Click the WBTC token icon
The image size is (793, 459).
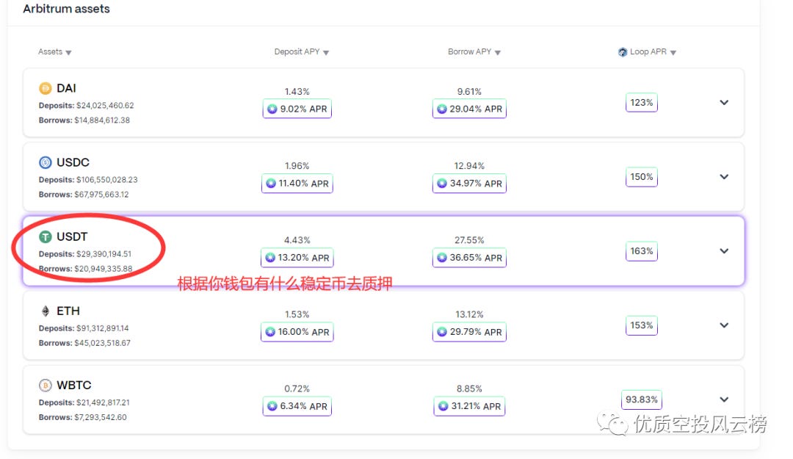pos(46,386)
